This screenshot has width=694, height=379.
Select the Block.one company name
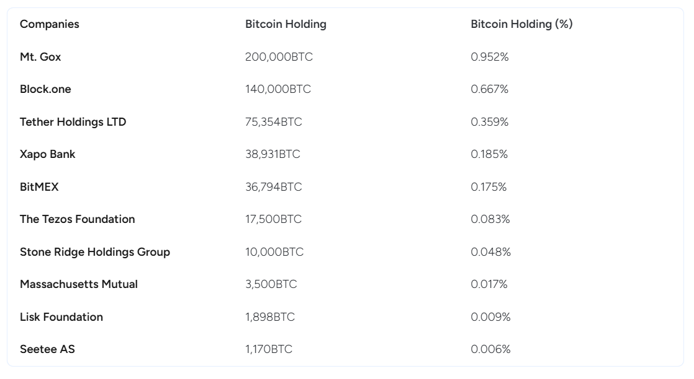coord(45,89)
